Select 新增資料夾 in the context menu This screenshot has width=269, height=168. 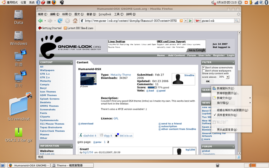tap(232, 89)
